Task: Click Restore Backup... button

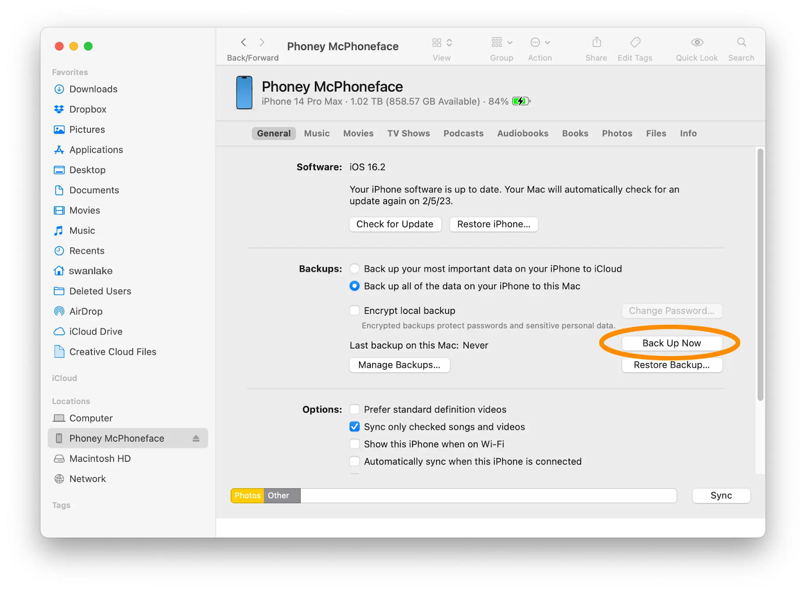Action: [x=671, y=365]
